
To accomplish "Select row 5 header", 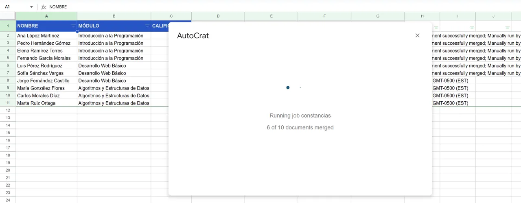I will [8, 58].
